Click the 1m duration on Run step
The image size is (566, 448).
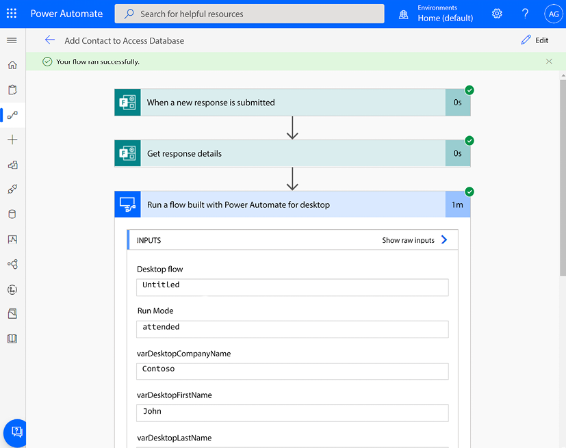(x=458, y=205)
